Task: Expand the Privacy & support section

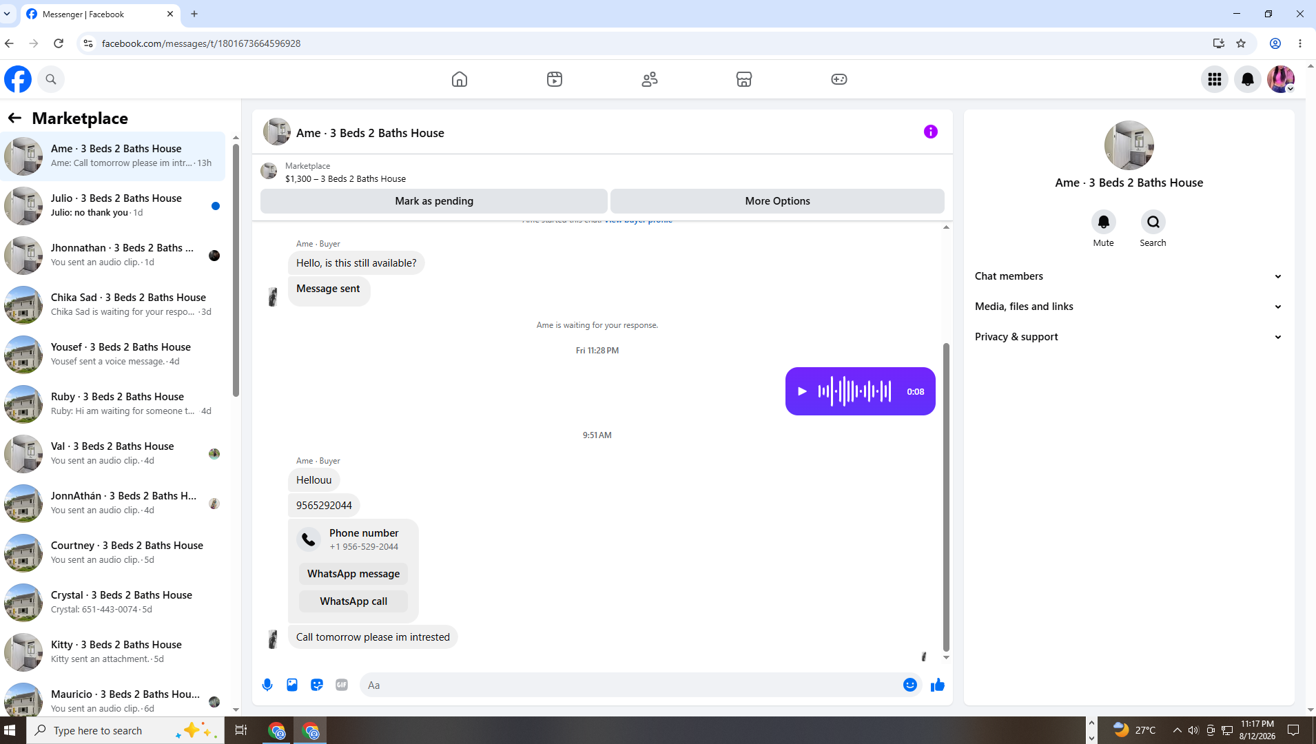Action: coord(1129,337)
